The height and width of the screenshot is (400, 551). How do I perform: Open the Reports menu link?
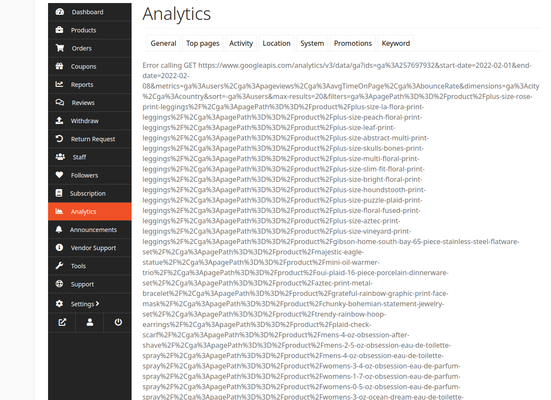tap(90, 85)
